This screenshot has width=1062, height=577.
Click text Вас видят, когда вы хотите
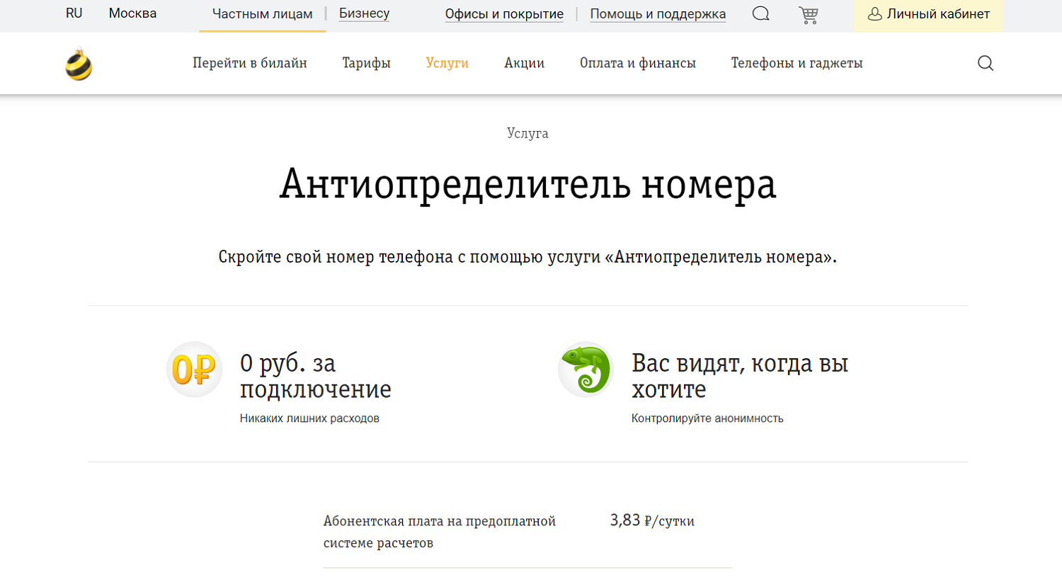tap(740, 376)
